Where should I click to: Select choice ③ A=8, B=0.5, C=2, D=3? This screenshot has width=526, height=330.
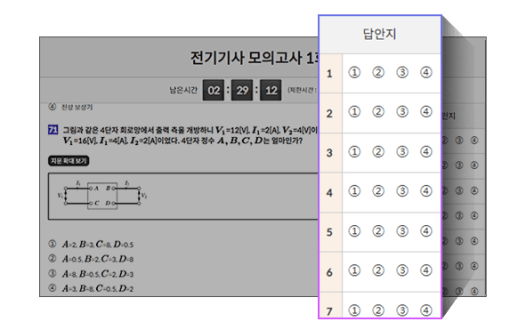[91, 274]
